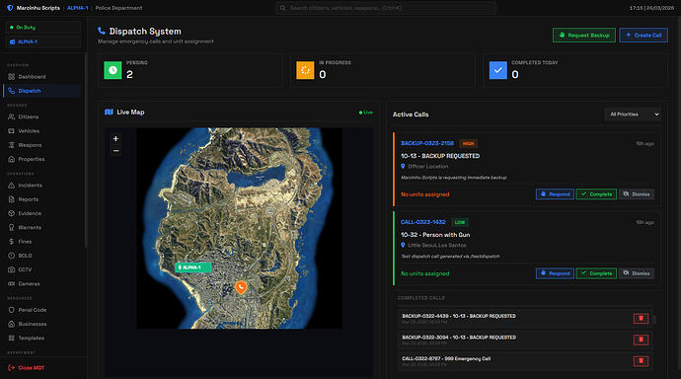Delete completed call BACKUP-0322-3094
Viewport: 681px width, 379px height.
click(x=642, y=340)
